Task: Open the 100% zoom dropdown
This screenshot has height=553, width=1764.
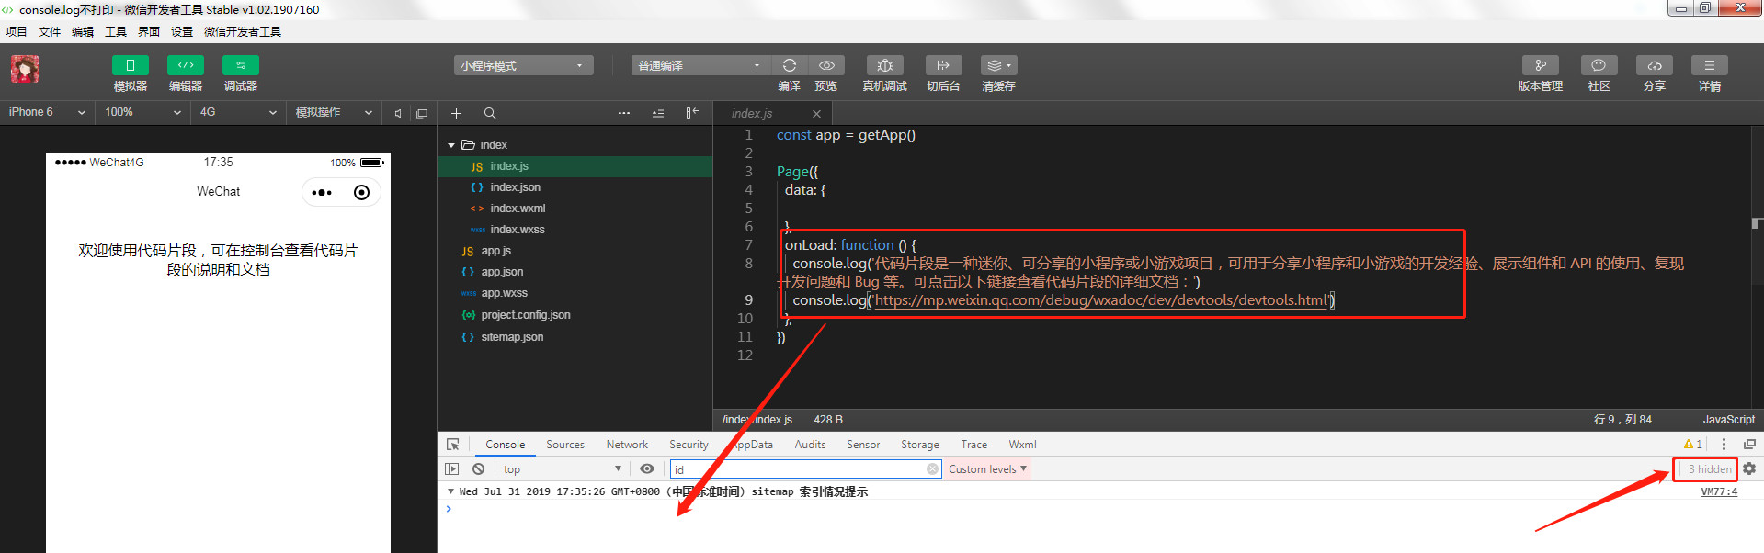Action: [143, 112]
